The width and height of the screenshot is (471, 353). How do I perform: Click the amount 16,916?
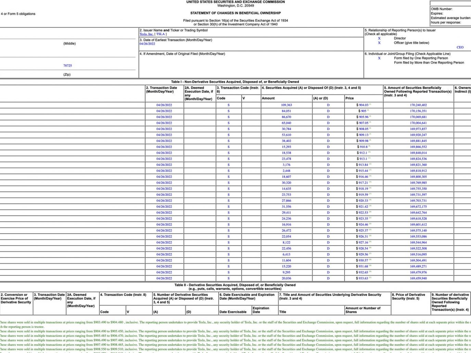287,225
